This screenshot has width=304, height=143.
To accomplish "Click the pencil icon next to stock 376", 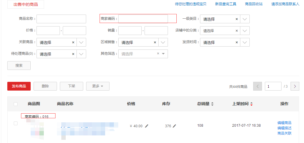I will pos(174,126).
